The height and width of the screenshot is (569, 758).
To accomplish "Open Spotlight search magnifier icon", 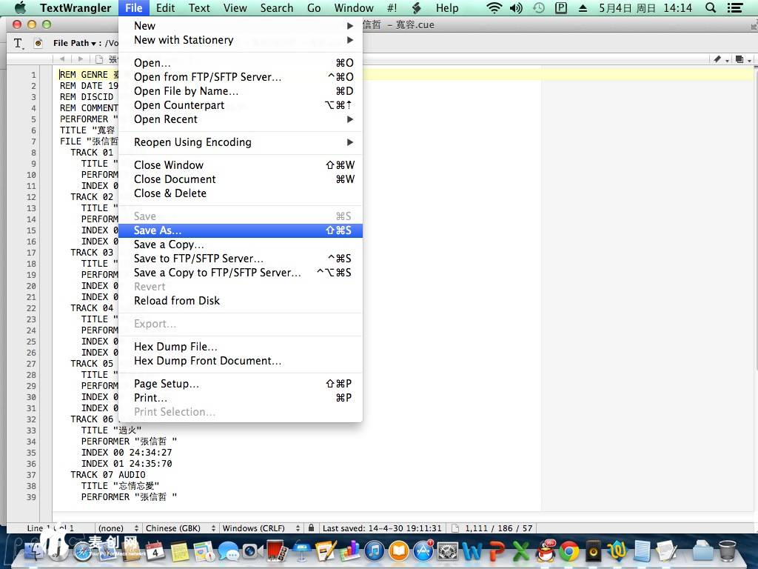I will (711, 8).
